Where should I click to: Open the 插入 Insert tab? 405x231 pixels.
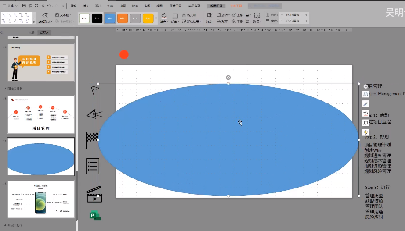tap(86, 6)
